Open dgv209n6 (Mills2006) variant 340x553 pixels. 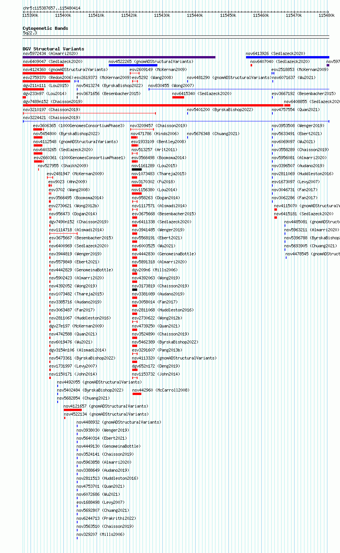coord(155,270)
